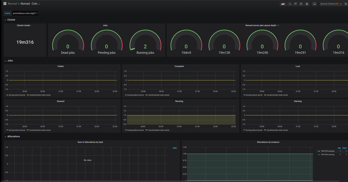Viewport: 348px width, 182px height.
Task: Open the Failed panel title menu
Action: 60,66
